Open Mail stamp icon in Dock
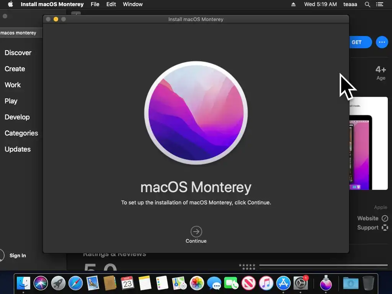Viewport: 392px width, 294px height. pyautogui.click(x=93, y=283)
